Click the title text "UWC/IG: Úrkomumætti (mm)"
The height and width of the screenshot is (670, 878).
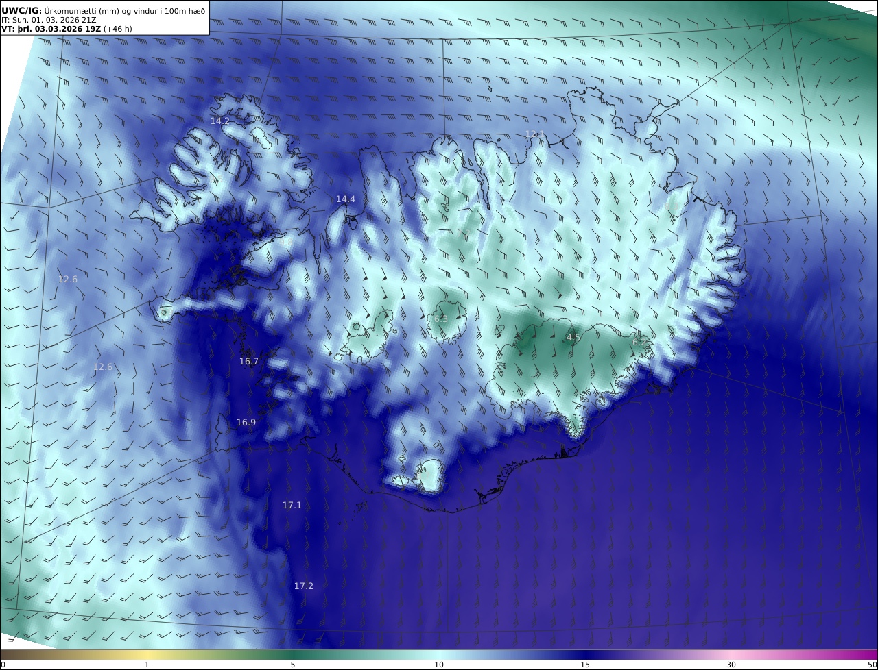tap(60, 10)
